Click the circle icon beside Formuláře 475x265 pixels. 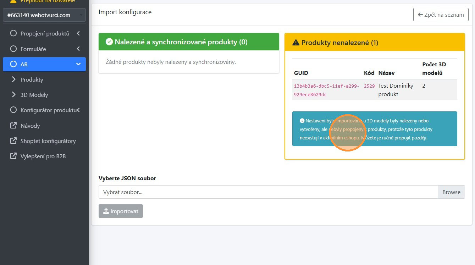tap(13, 49)
